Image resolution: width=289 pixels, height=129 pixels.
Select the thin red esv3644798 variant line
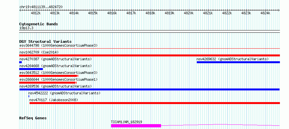tap(149, 49)
